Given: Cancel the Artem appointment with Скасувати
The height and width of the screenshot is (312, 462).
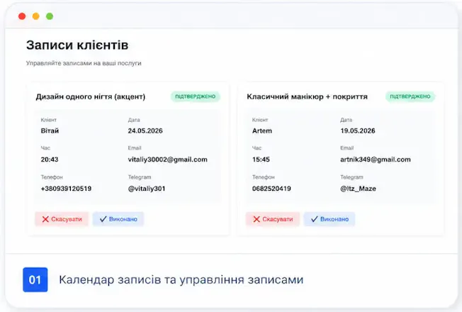Looking at the screenshot, I should [273, 219].
